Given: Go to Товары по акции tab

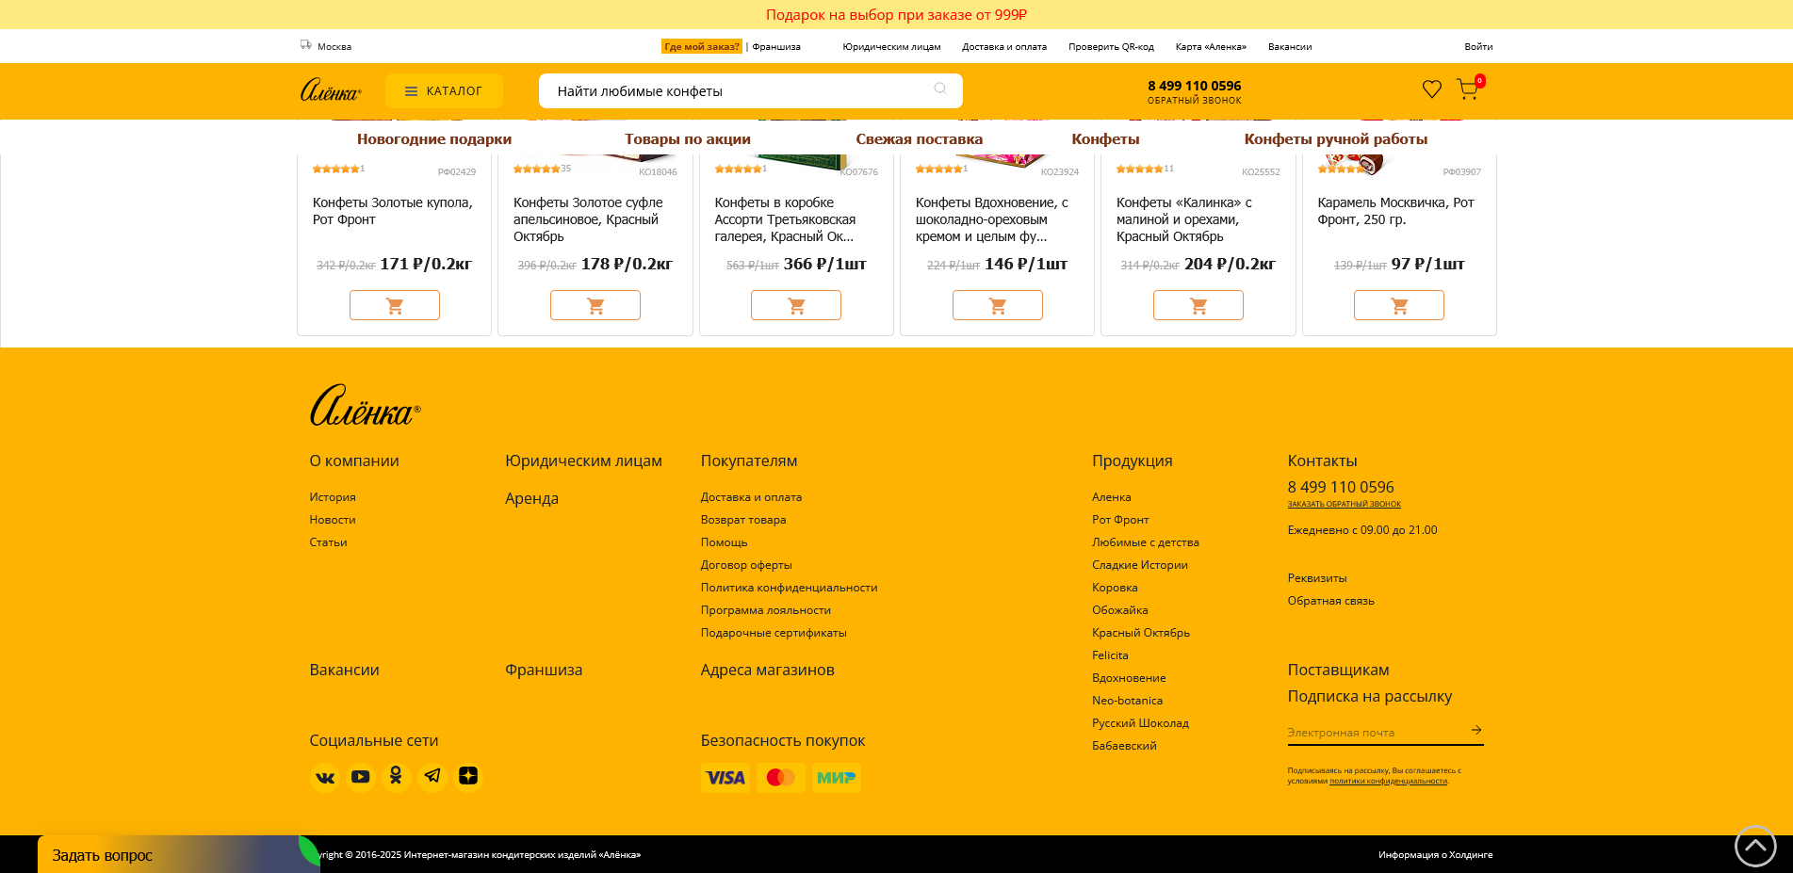Looking at the screenshot, I should click(687, 139).
